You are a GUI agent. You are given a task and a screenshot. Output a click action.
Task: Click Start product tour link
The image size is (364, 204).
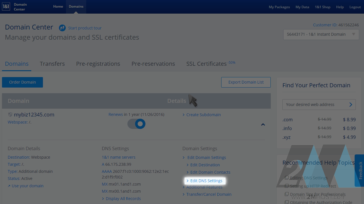point(85,28)
